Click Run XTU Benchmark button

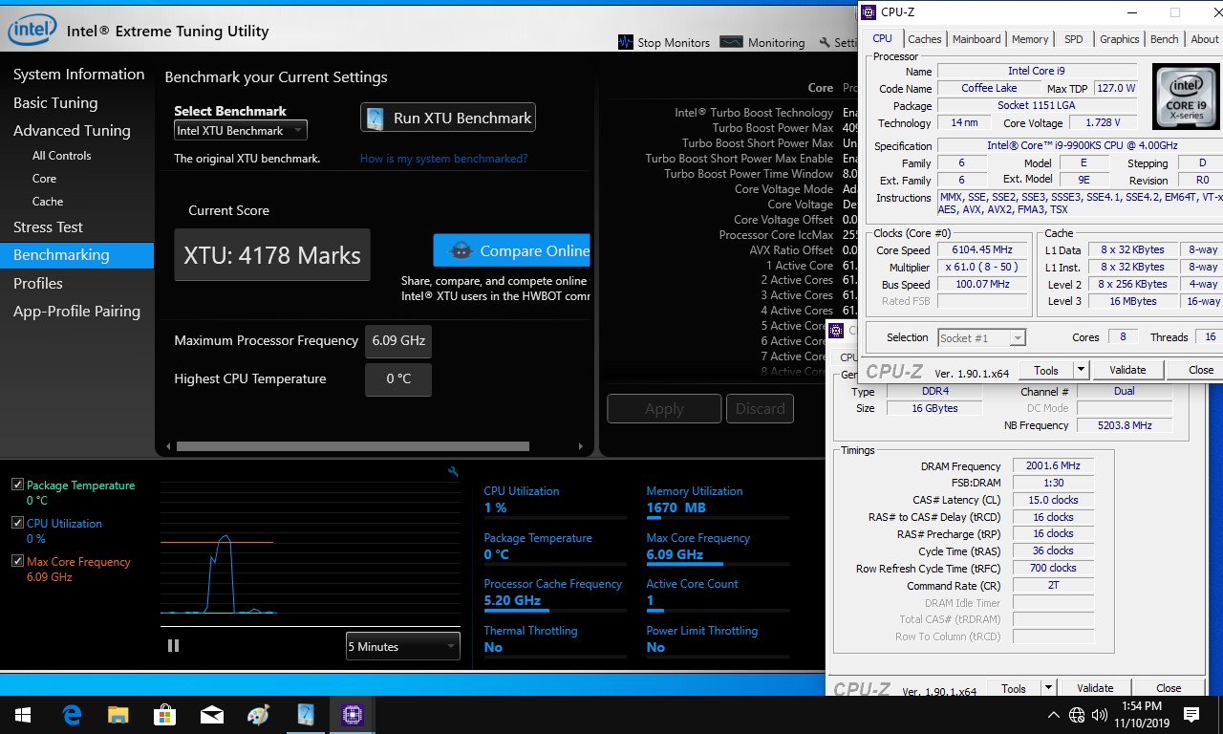448,119
